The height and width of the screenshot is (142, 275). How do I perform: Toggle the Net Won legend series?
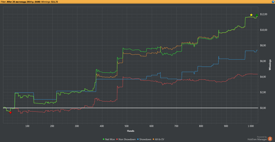point(109,139)
